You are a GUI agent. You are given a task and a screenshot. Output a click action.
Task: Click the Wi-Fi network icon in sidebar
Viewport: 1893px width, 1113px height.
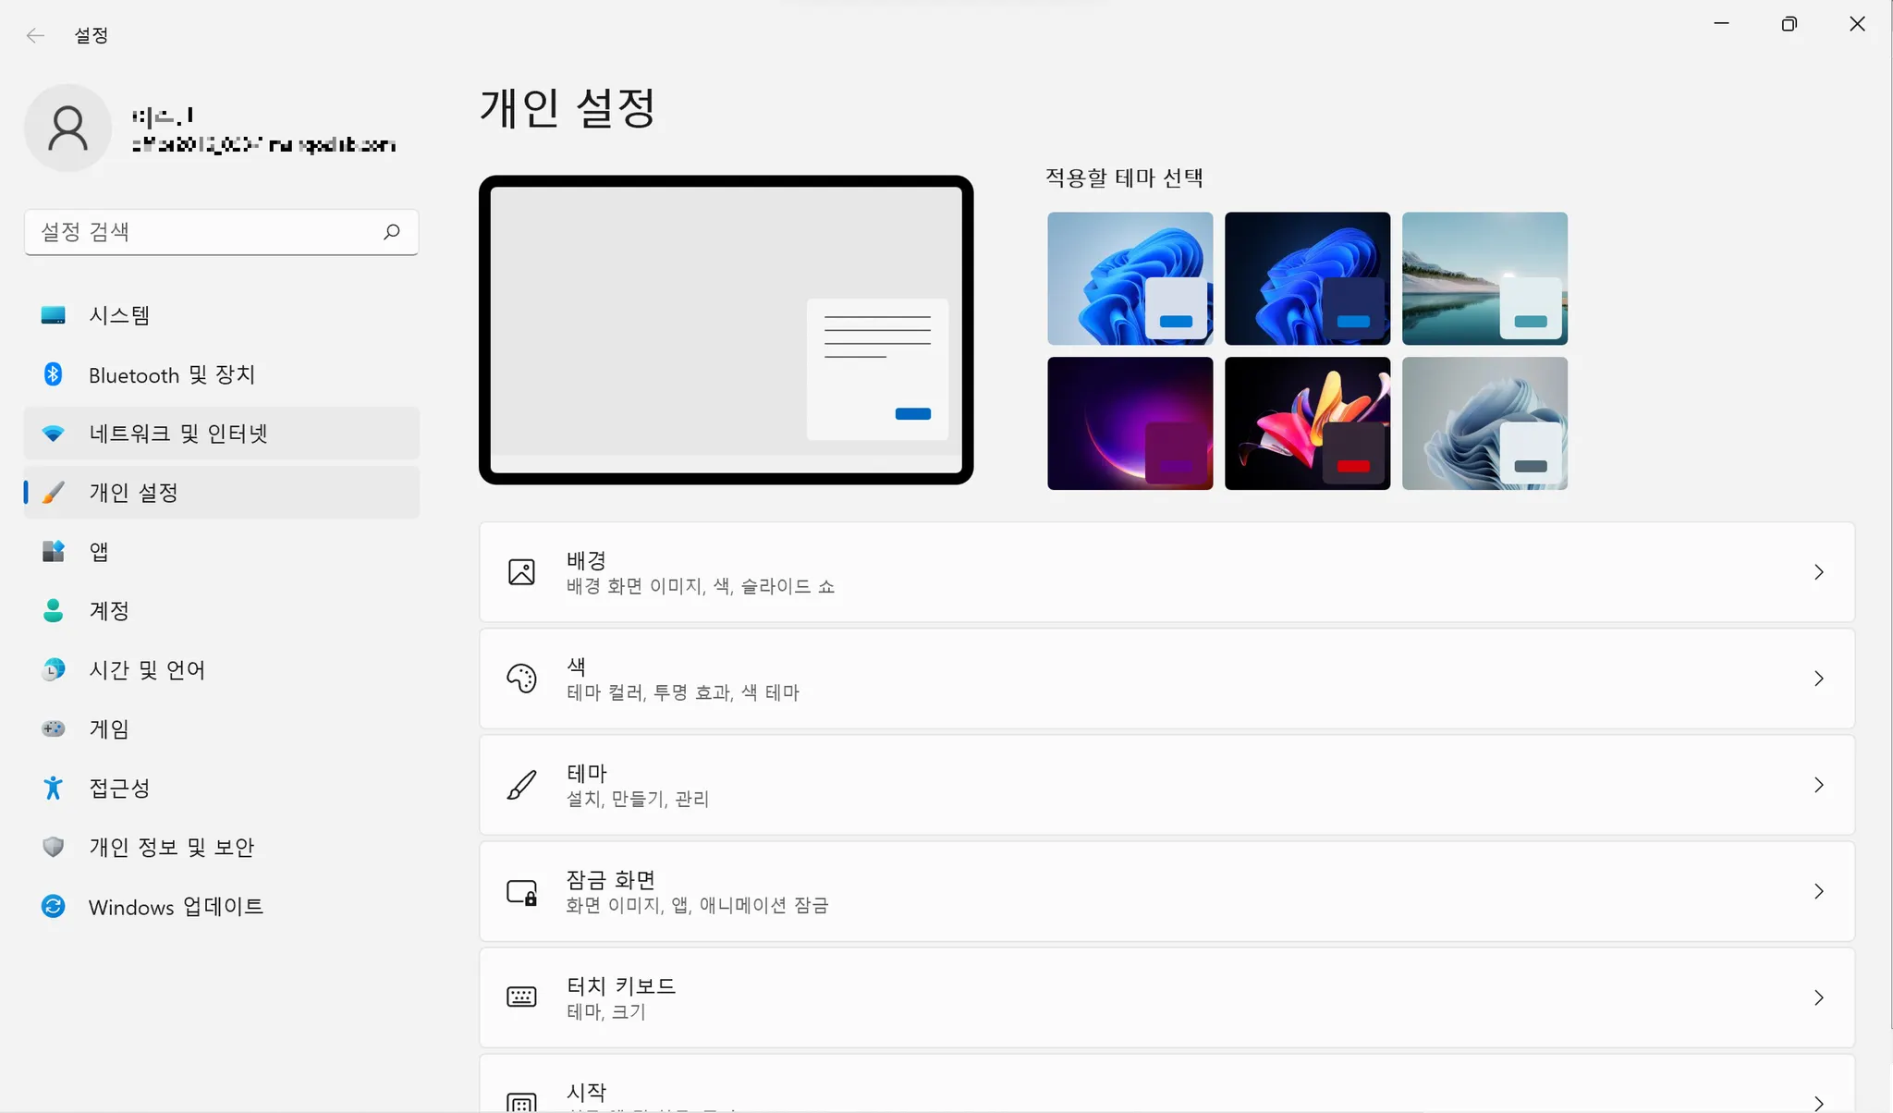pyautogui.click(x=53, y=434)
